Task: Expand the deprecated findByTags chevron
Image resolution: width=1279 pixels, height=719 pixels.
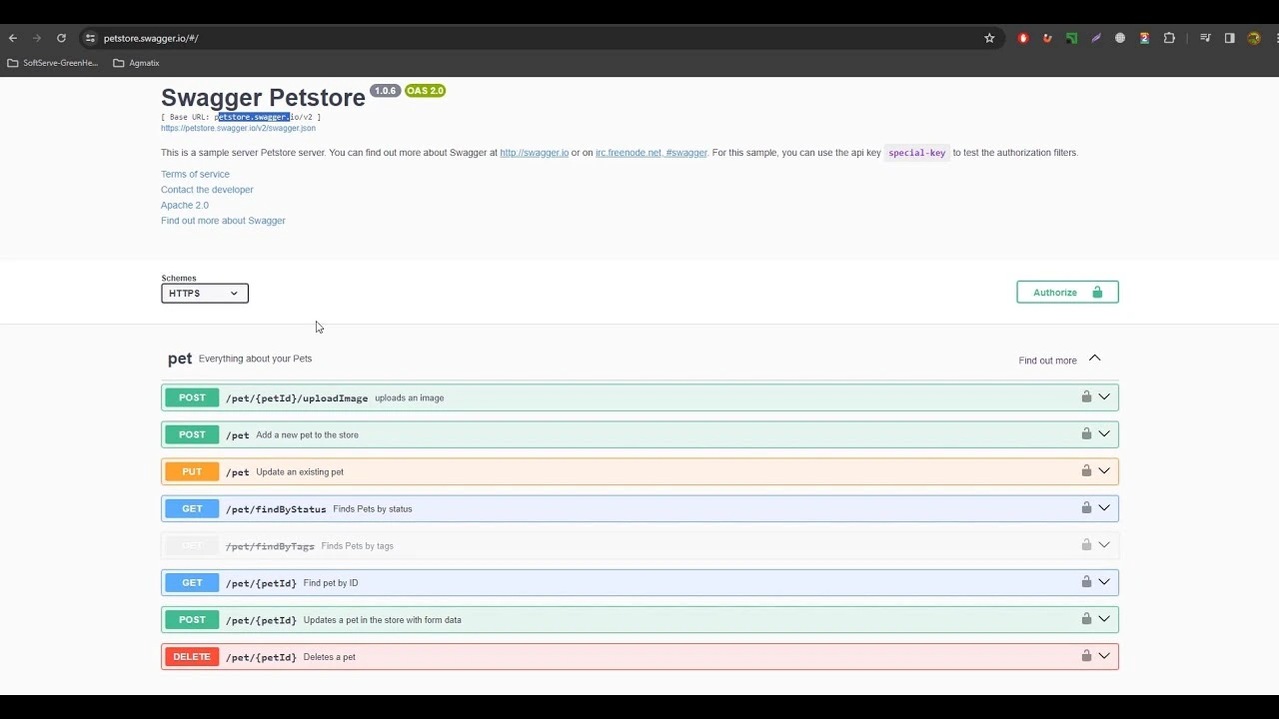Action: click(x=1104, y=544)
